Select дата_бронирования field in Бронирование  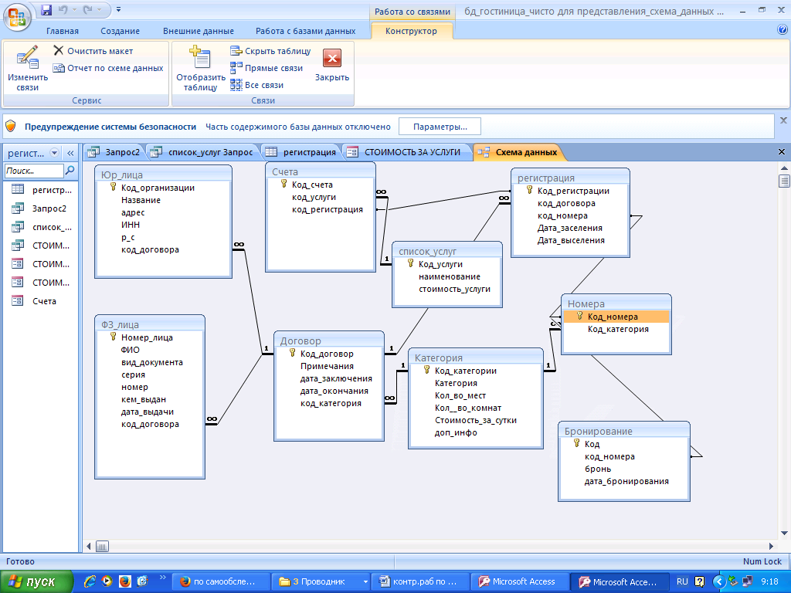click(x=626, y=481)
